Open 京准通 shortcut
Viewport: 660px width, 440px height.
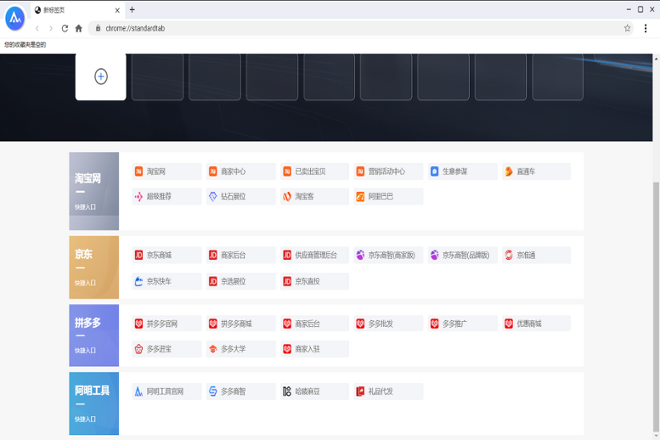click(537, 255)
